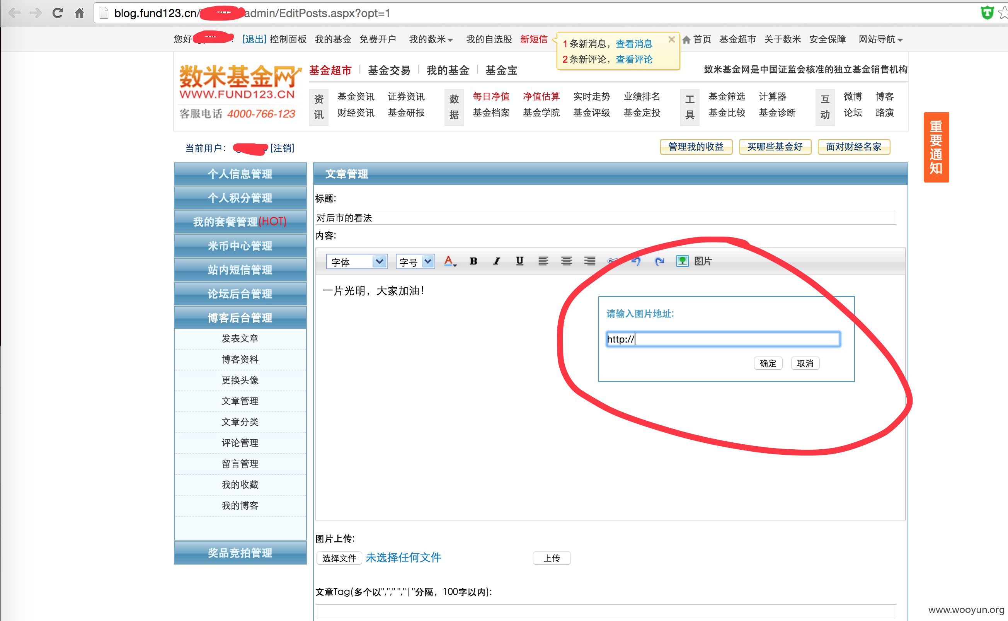Open 我的博客 in sidebar
Viewport: 1008px width, 621px height.
[x=240, y=506]
